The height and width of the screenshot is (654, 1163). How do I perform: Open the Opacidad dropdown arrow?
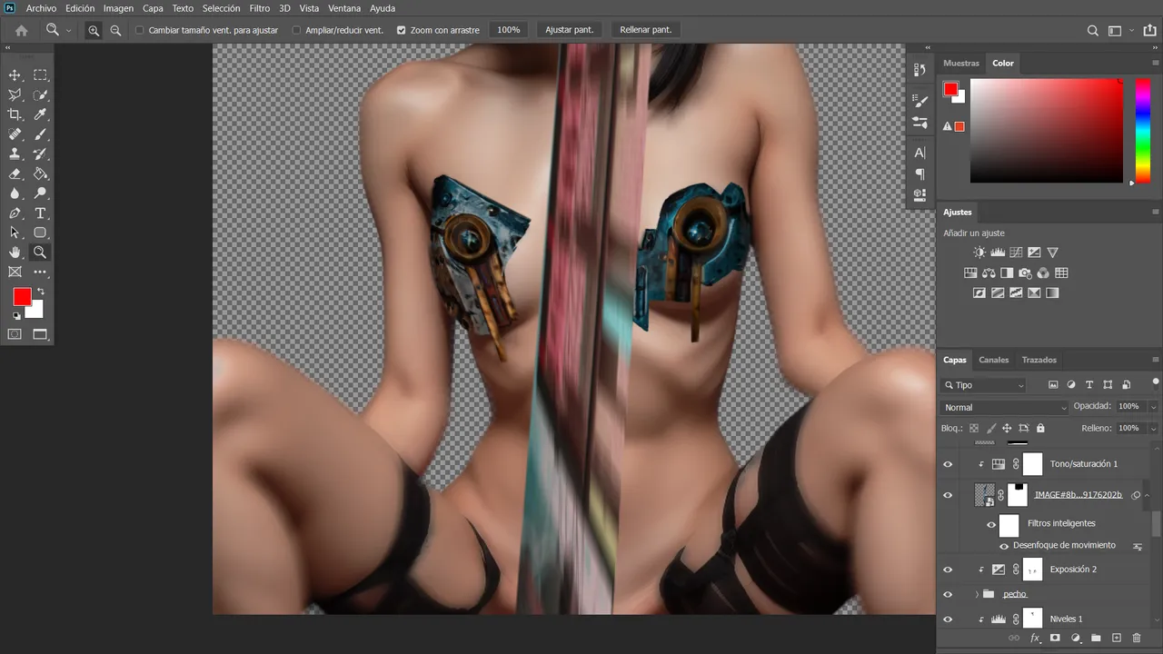1153,407
